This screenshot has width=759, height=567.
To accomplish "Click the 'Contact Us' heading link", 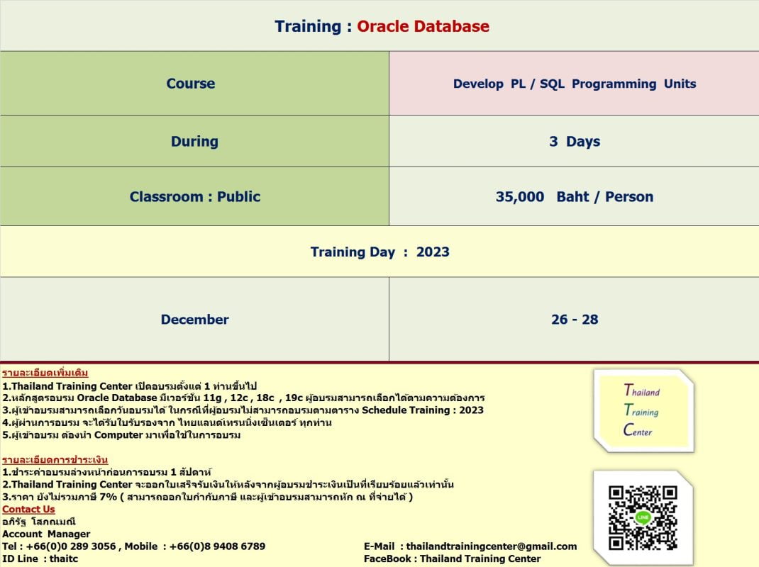I will pyautogui.click(x=28, y=509).
